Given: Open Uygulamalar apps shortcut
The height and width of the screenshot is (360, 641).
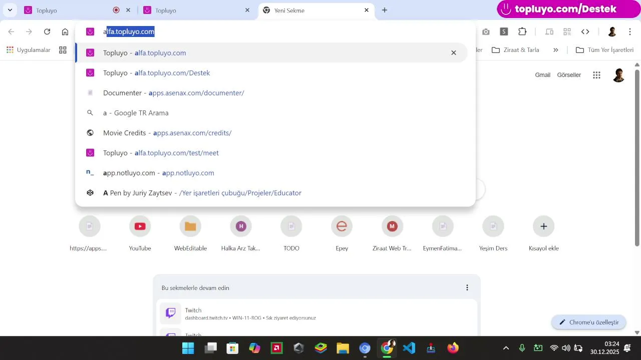Looking at the screenshot, I should (x=29, y=50).
